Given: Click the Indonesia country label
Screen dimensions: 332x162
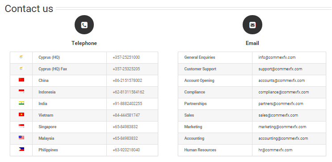Looking at the screenshot, I should pos(47,92).
